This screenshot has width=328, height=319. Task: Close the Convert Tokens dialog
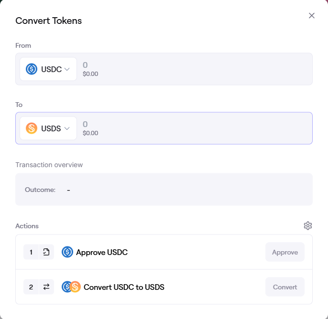point(312,15)
